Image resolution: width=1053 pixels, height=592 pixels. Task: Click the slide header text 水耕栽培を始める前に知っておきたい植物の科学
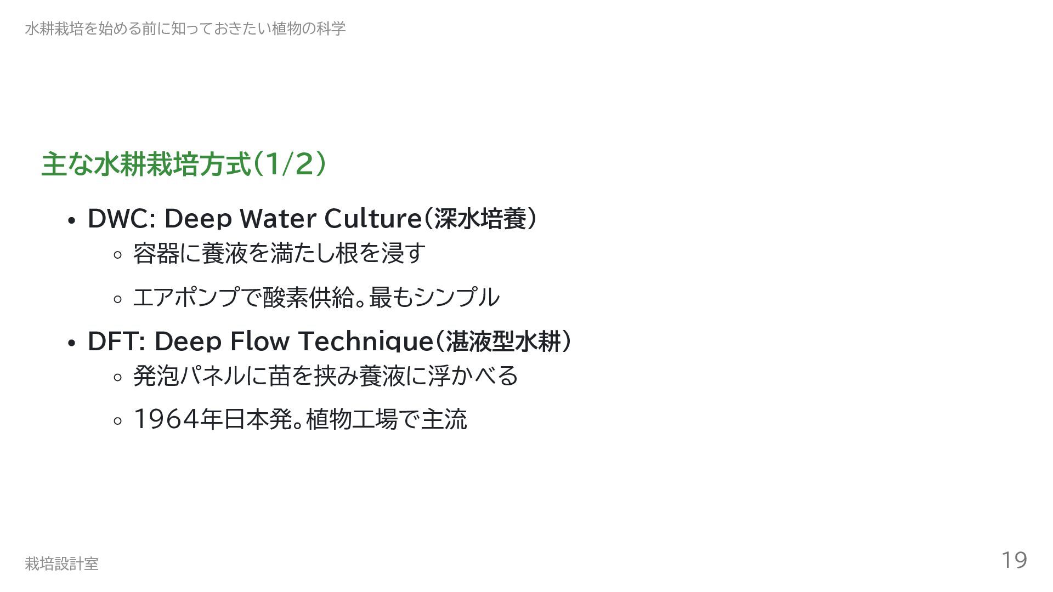coord(185,29)
